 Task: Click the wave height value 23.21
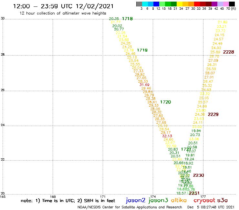(222, 26)
